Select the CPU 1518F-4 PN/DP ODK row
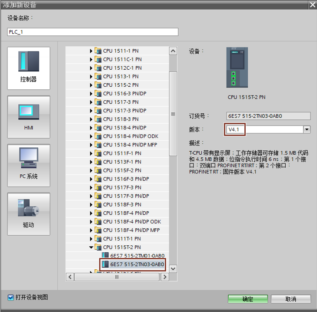317x312 pixels. click(117, 222)
